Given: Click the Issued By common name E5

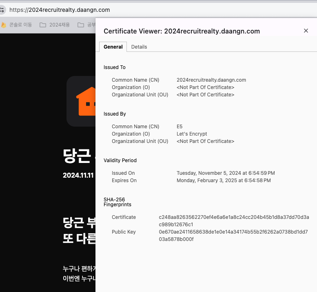Looking at the screenshot, I should [180, 127].
